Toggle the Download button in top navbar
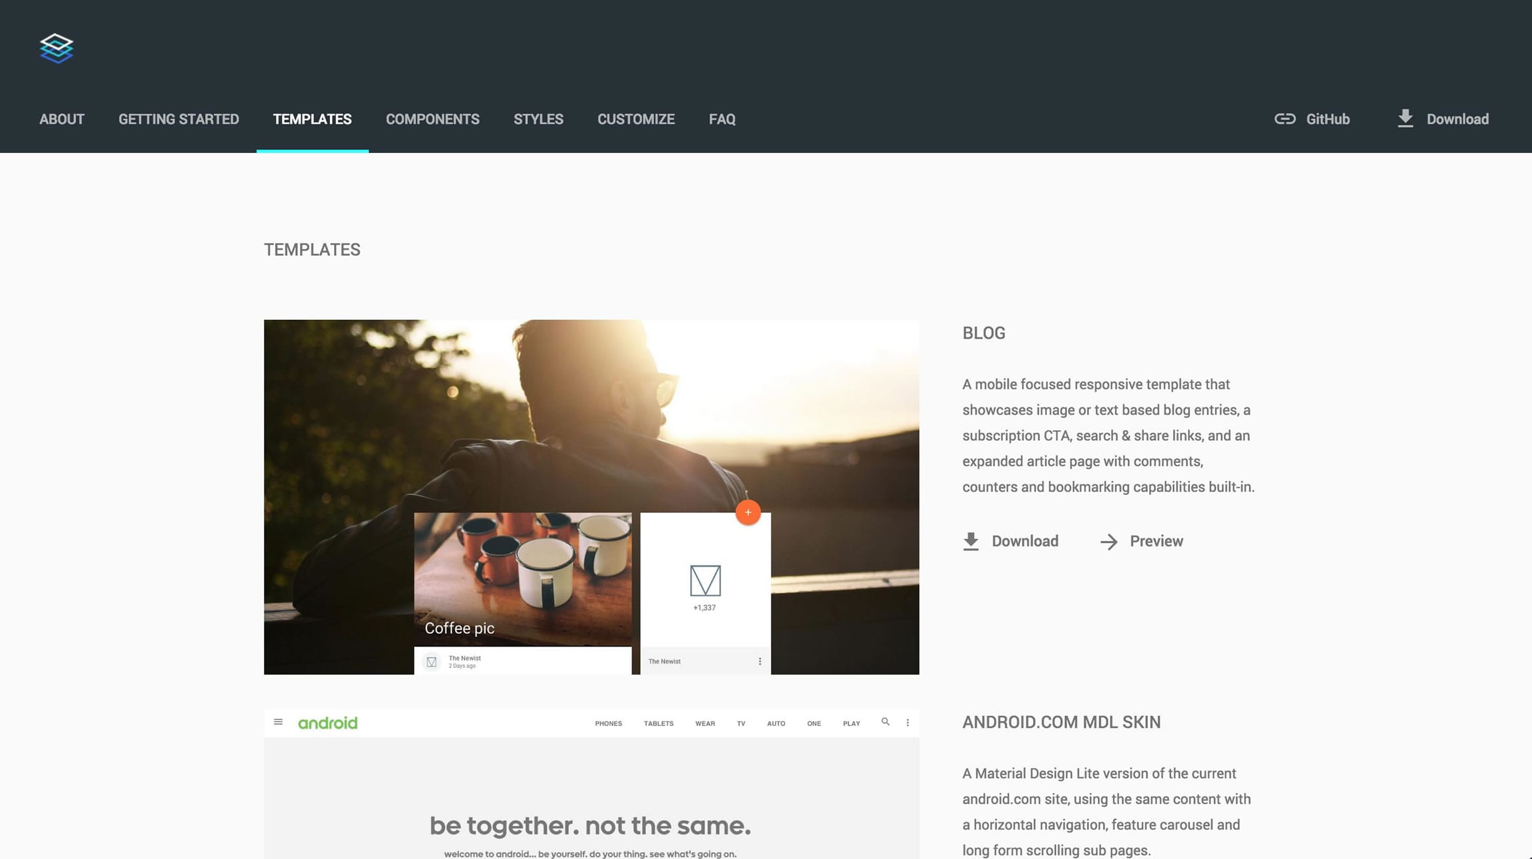The height and width of the screenshot is (859, 1532). tap(1444, 119)
